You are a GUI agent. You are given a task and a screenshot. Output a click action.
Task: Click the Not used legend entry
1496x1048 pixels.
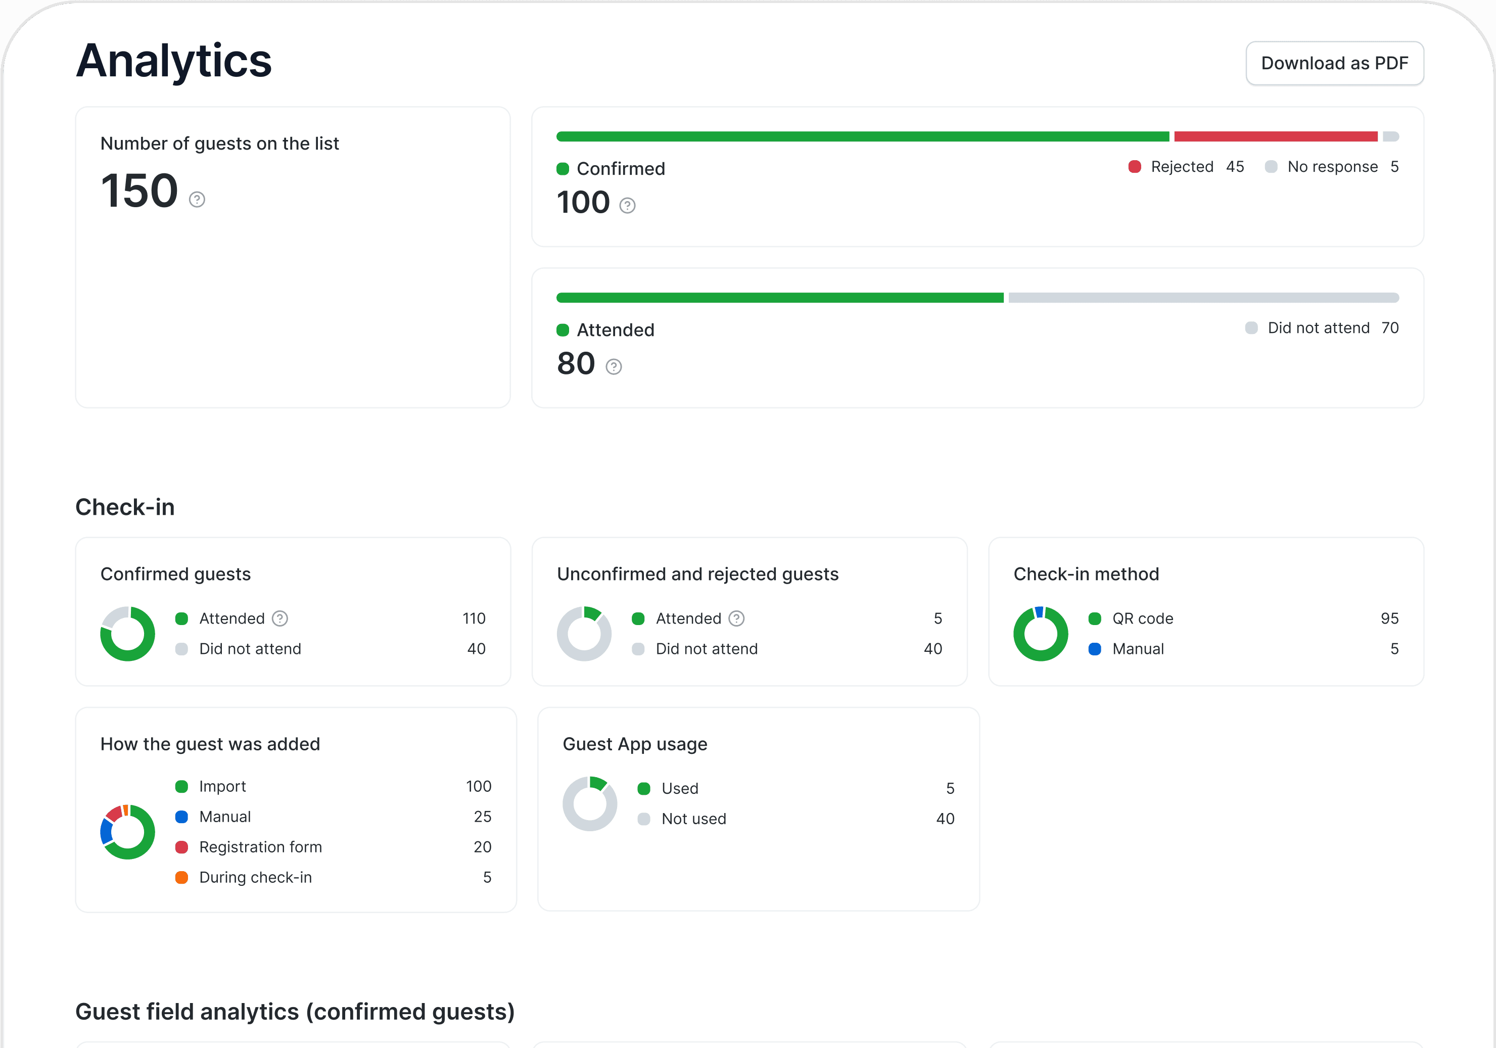pos(693,819)
